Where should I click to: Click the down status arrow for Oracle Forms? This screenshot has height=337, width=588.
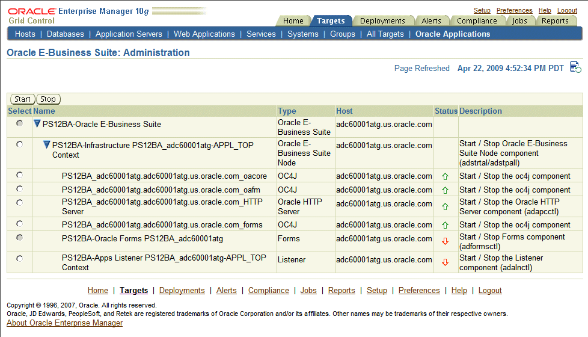pyautogui.click(x=445, y=241)
